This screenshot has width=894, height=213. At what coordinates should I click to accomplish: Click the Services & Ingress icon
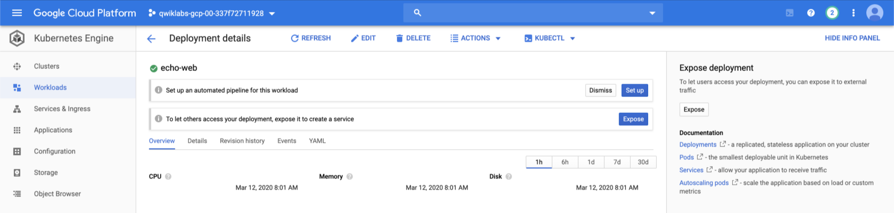pos(17,109)
